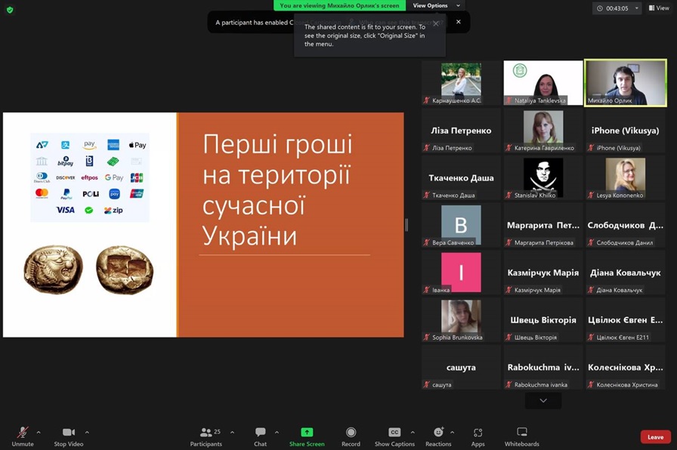Screen dimensions: 677x450
Task: Click Слободчиков Данил participant tile
Action: click(x=626, y=225)
